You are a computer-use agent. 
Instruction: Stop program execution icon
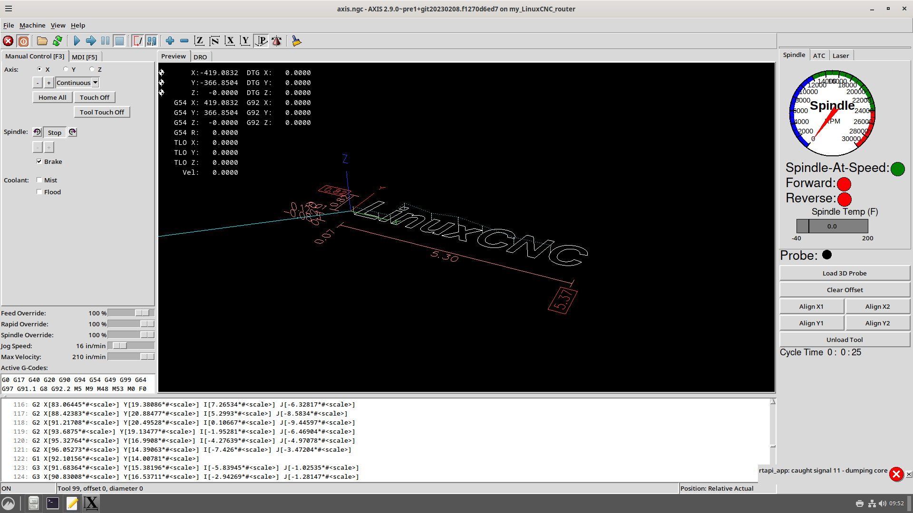(119, 41)
